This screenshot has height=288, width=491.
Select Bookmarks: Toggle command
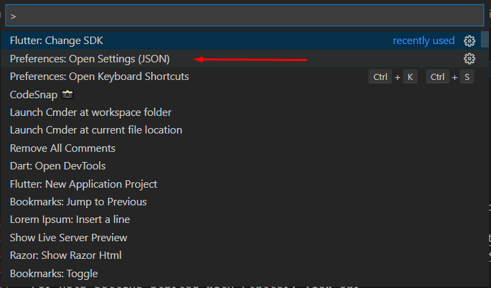pyautogui.click(x=54, y=274)
